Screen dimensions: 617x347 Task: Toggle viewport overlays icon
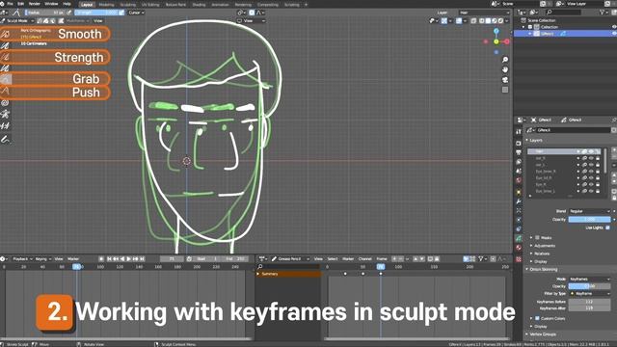coord(459,20)
